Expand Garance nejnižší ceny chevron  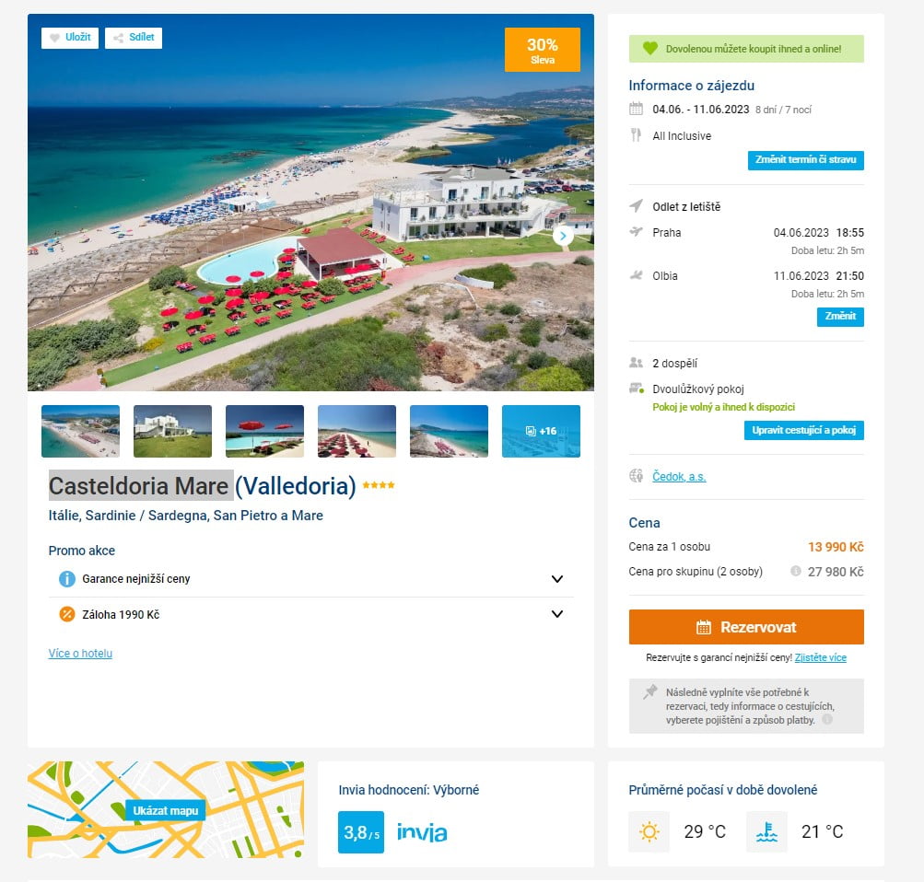tap(556, 579)
